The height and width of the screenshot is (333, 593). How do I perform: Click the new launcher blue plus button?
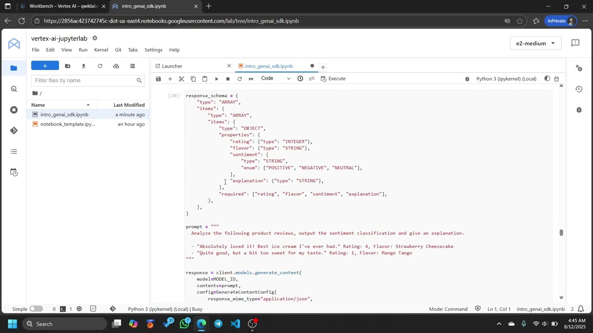click(45, 66)
